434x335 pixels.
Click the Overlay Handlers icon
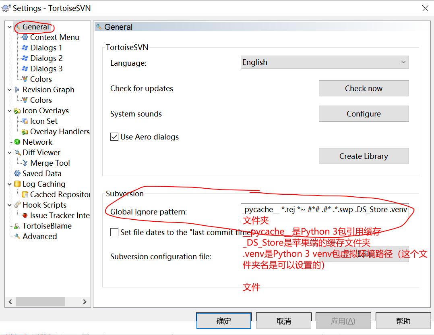click(25, 131)
